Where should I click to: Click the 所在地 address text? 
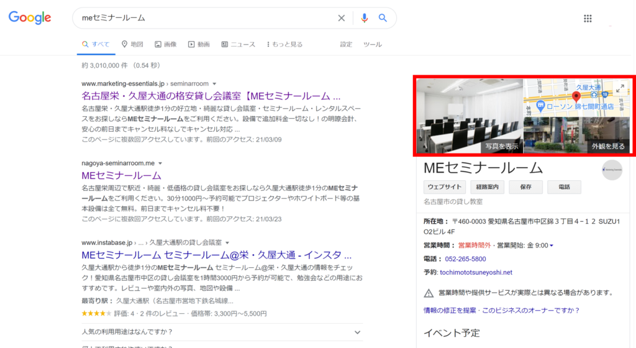click(522, 226)
